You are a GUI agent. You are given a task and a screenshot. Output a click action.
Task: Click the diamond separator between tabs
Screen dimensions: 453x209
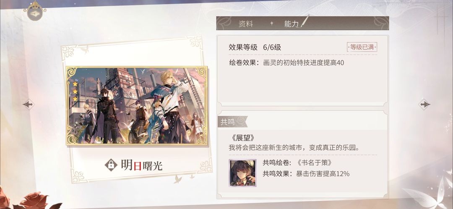click(271, 24)
